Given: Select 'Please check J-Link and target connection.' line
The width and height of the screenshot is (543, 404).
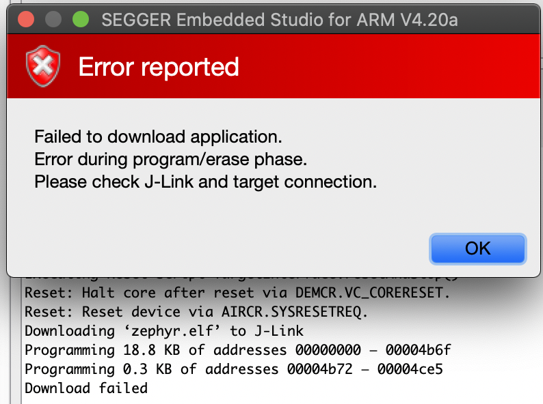Looking at the screenshot, I should click(205, 182).
